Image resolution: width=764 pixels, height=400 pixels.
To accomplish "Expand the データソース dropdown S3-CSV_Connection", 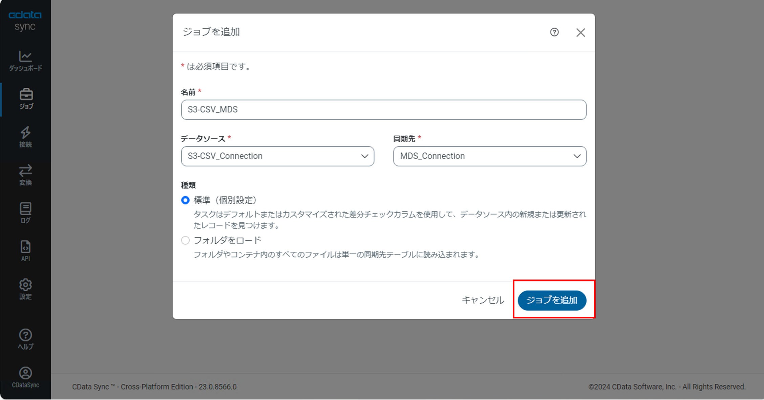I will point(278,156).
